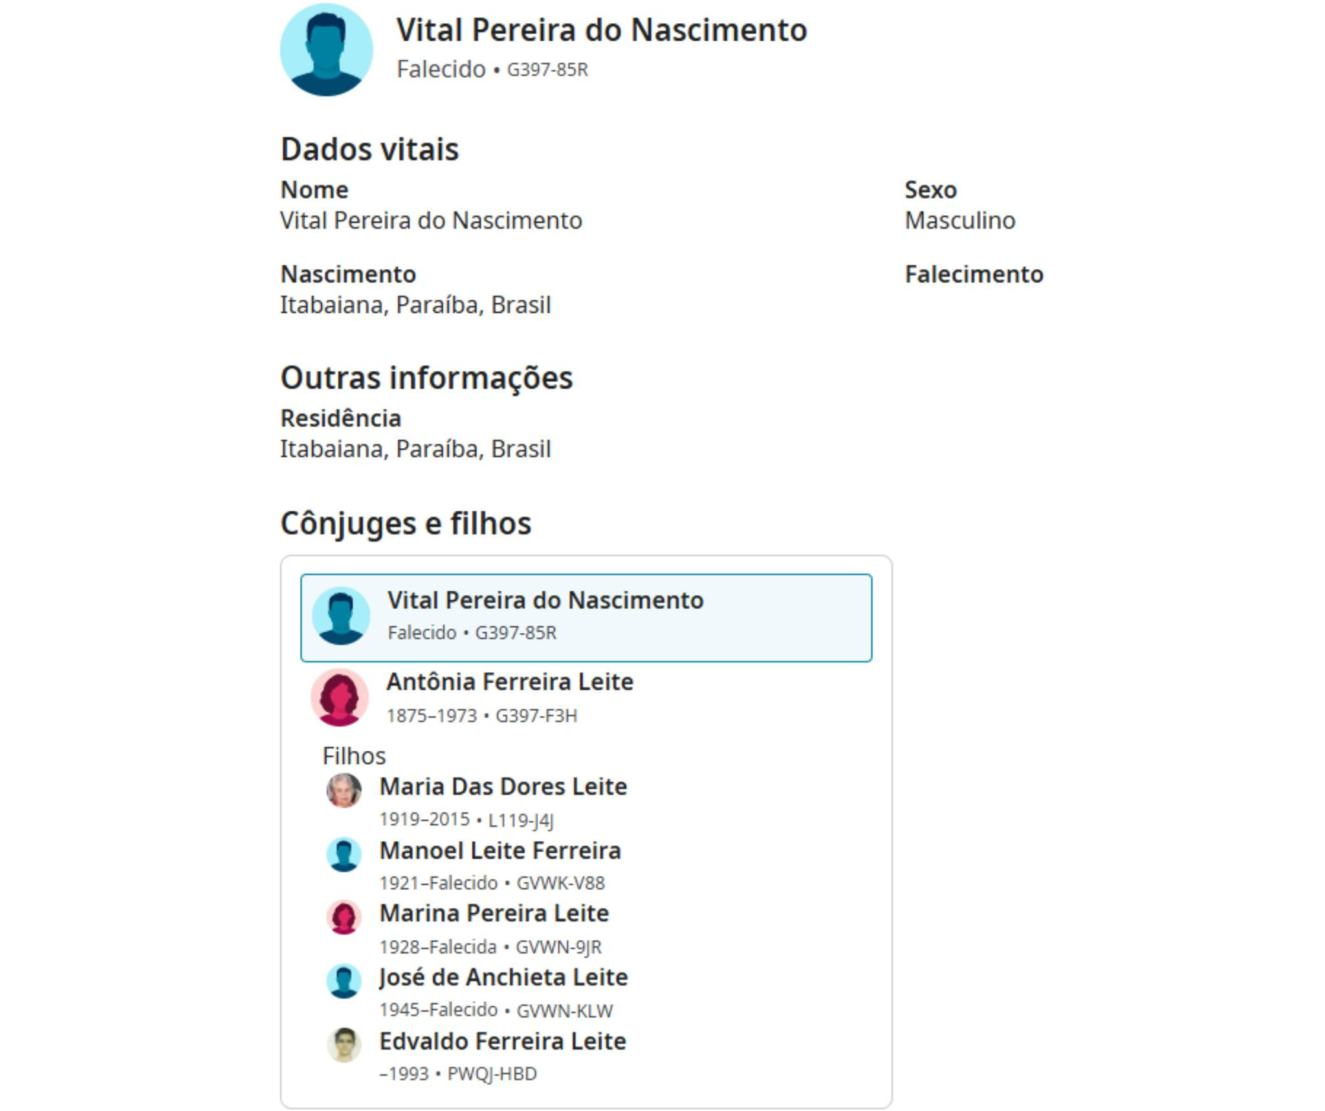Click the Nascimento place Itabaiana, Paraíba, Brasil
Image resolution: width=1325 pixels, height=1111 pixels.
(415, 305)
